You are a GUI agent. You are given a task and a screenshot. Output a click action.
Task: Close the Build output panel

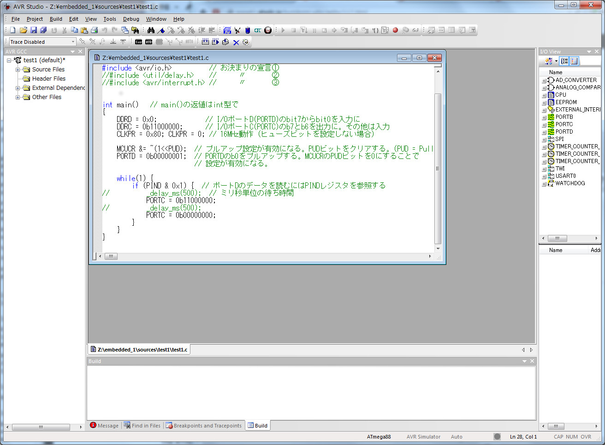(532, 361)
